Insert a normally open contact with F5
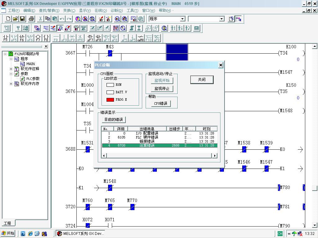 coord(6,38)
